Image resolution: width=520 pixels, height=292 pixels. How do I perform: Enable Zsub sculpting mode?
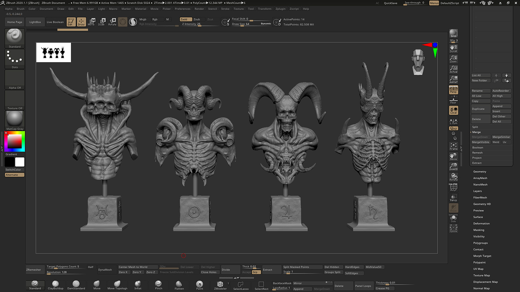[197, 19]
